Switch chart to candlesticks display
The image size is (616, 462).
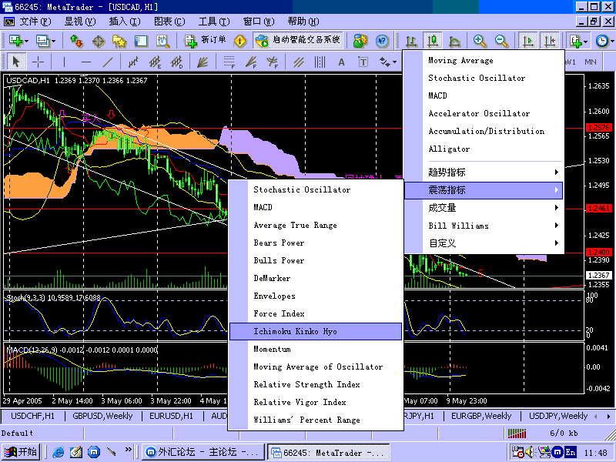(x=433, y=41)
